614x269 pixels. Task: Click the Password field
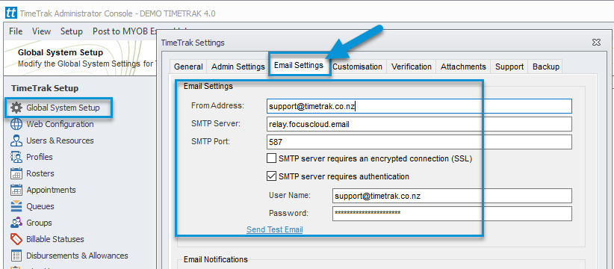click(452, 214)
